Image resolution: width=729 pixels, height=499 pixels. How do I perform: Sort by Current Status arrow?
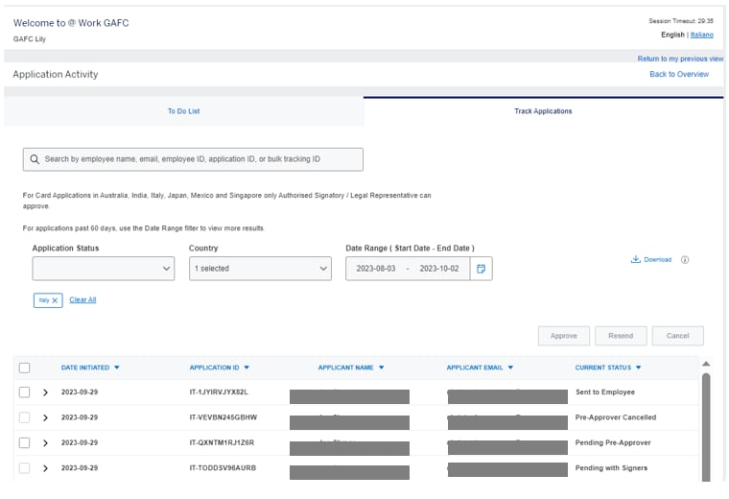coord(639,368)
